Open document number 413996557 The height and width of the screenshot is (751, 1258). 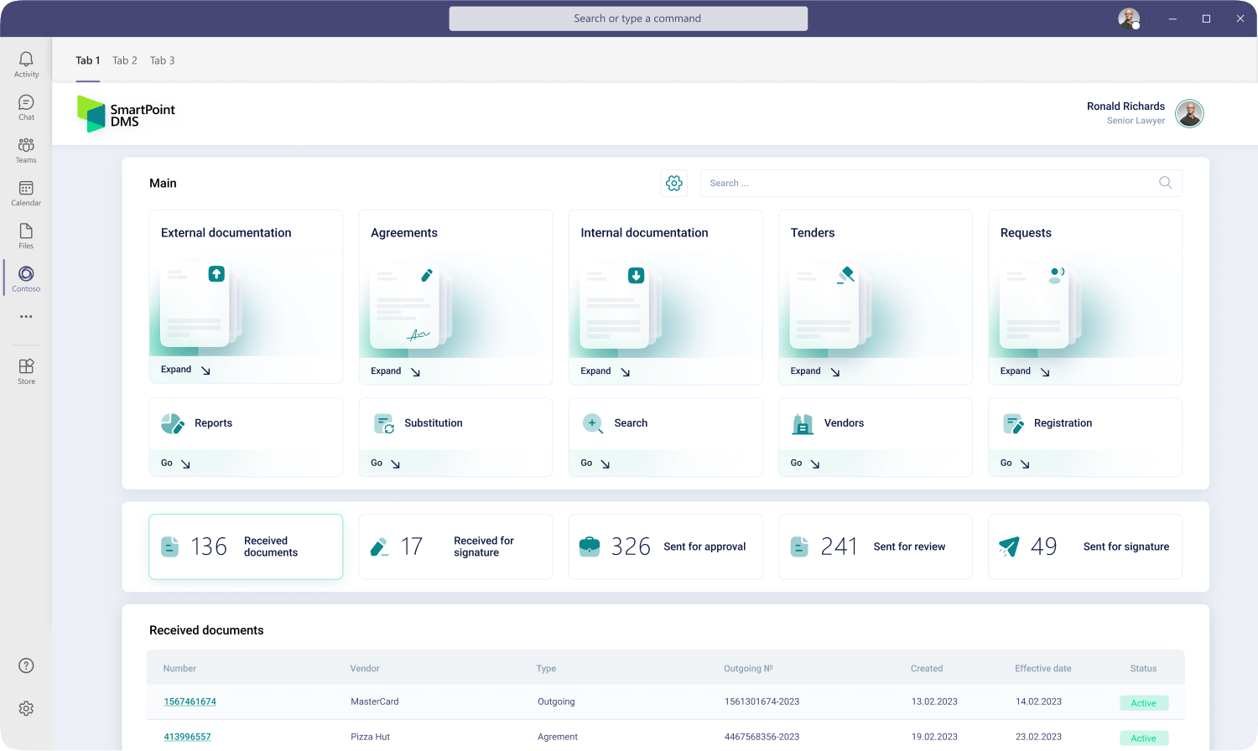click(187, 736)
